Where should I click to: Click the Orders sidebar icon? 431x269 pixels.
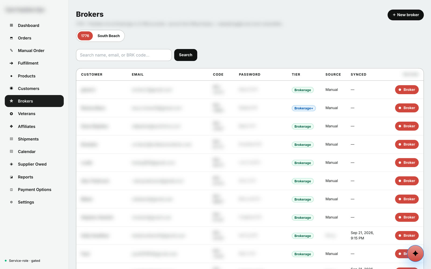[x=11, y=38]
